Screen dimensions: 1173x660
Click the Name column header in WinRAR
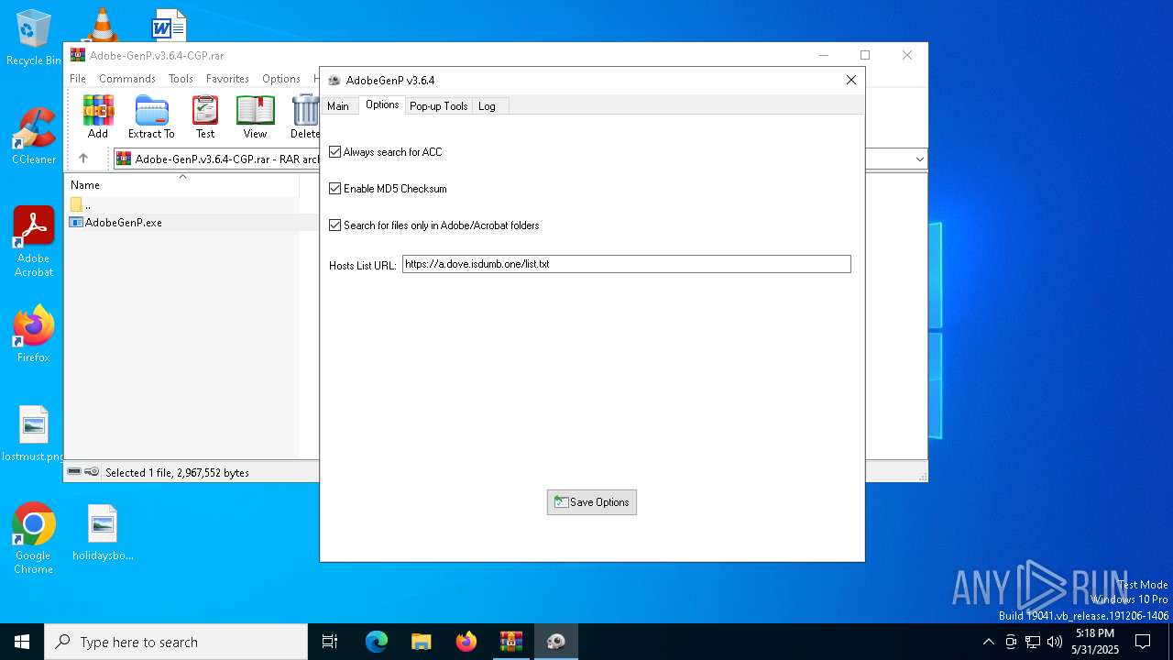183,185
